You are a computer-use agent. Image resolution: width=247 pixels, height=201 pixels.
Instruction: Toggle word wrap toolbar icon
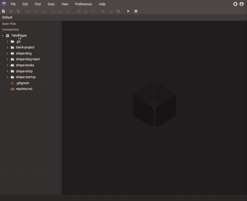click(68, 11)
